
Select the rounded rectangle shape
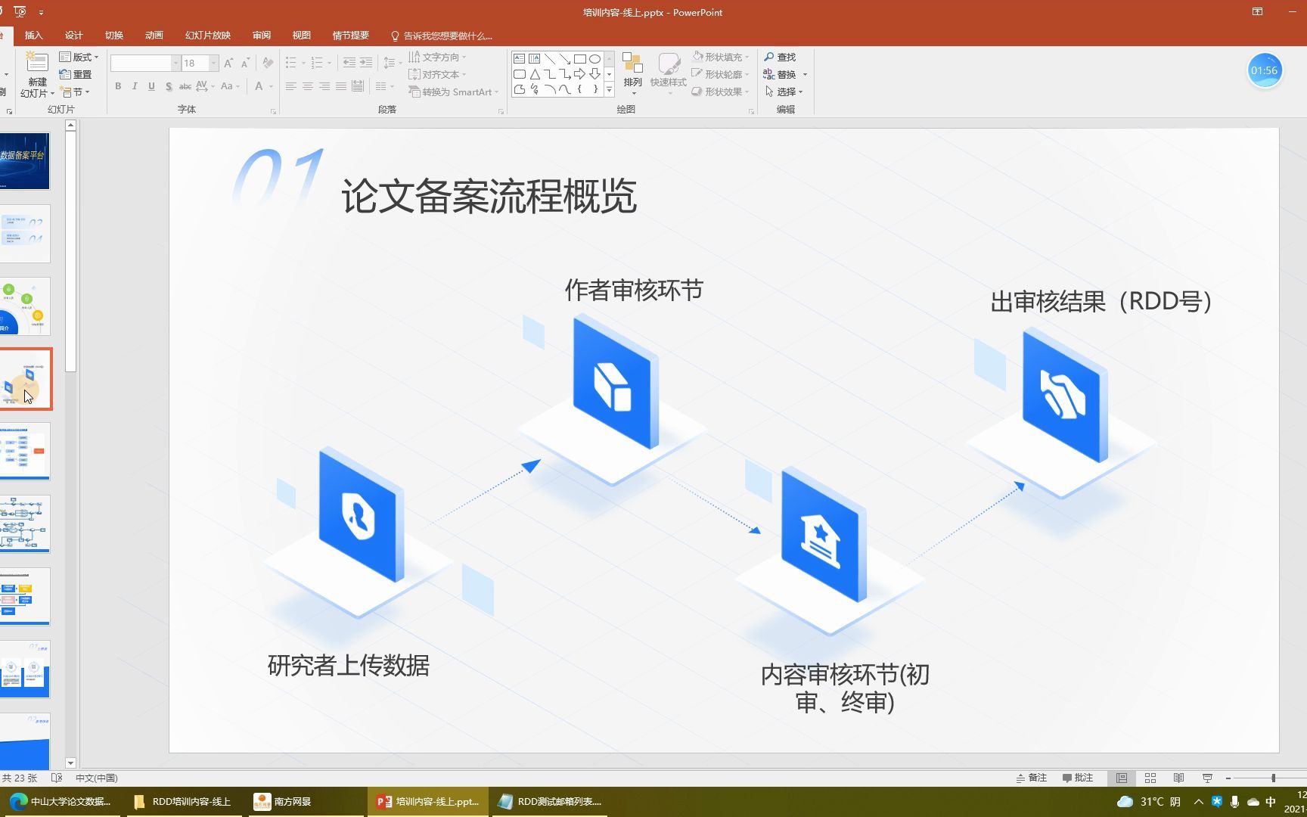[x=520, y=74]
